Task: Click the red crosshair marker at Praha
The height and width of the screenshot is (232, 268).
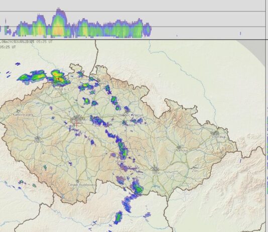Action: click(76, 123)
